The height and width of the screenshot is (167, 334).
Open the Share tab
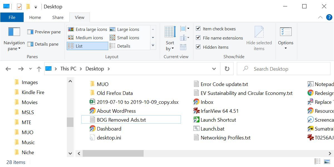point(57,17)
